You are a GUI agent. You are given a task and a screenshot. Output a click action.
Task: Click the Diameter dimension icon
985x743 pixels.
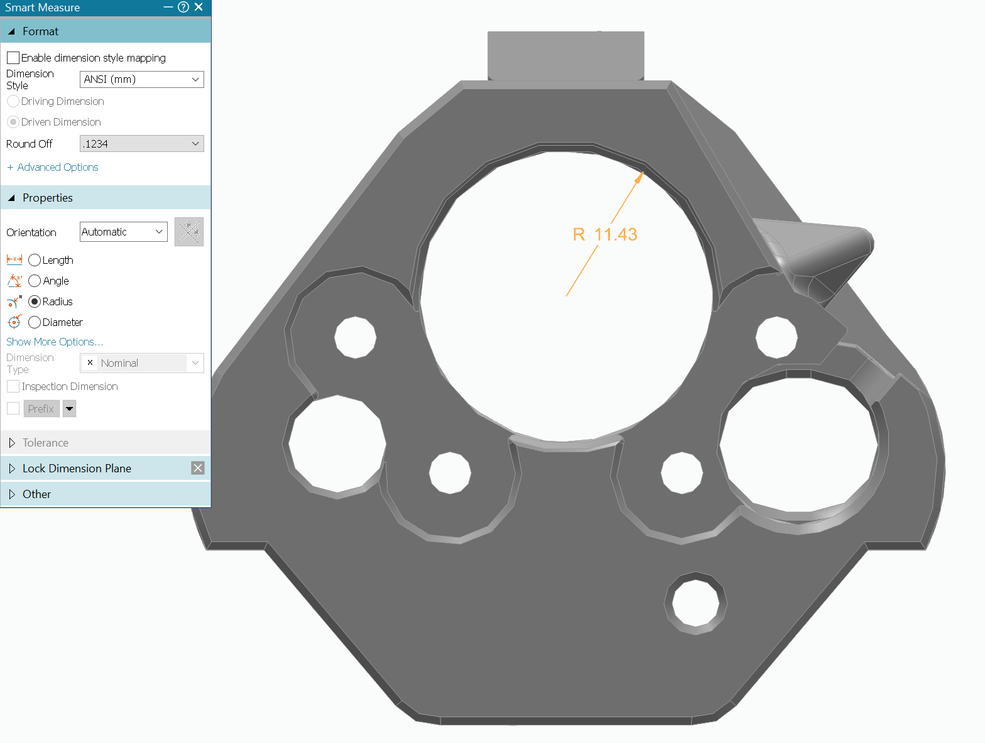tap(14, 322)
